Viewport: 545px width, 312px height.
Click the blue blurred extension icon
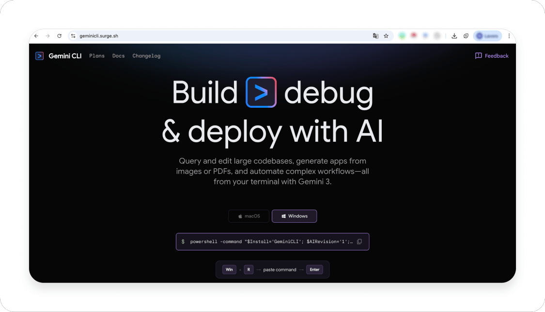425,35
